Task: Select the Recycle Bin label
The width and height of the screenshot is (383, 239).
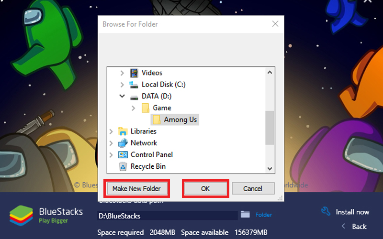Action: 148,166
